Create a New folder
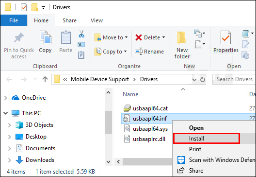256x177 pixels. [x=182, y=45]
